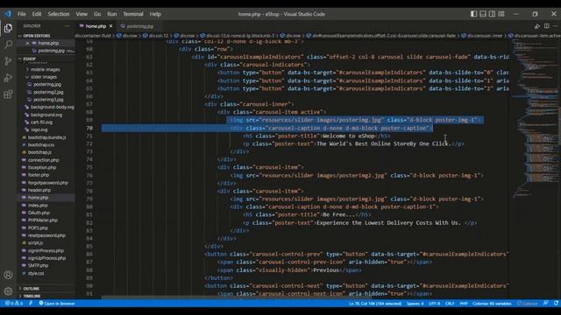Open header.php file
Screen dimensions: 561x315
[x=39, y=190]
